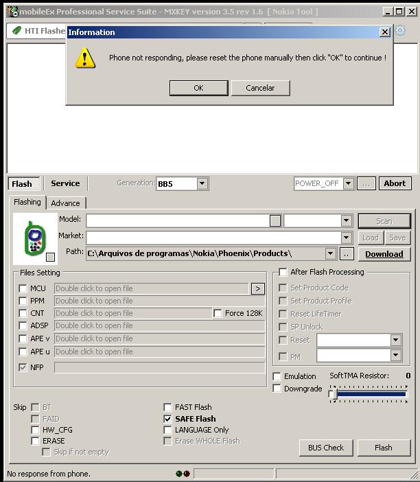Enable the ADSP checkbox
420x482 pixels.
coord(23,325)
